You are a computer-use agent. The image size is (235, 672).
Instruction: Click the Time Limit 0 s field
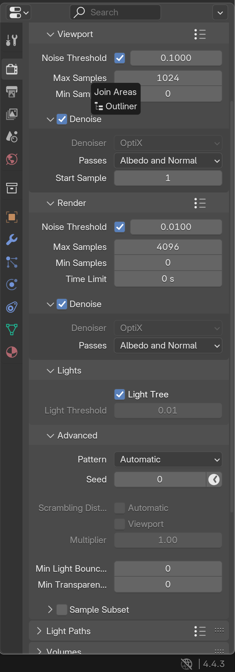click(168, 279)
